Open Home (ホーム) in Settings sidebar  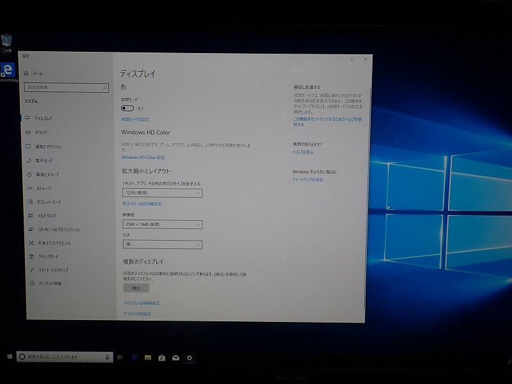pyautogui.click(x=33, y=74)
